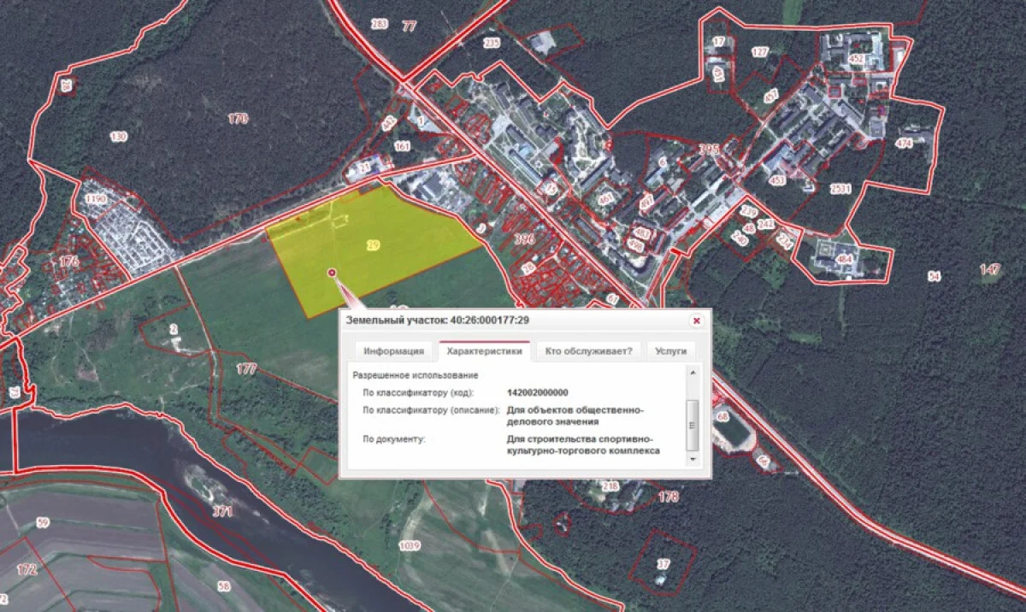Select parcel 2531 on the map
The image size is (1026, 612).
[x=840, y=190]
